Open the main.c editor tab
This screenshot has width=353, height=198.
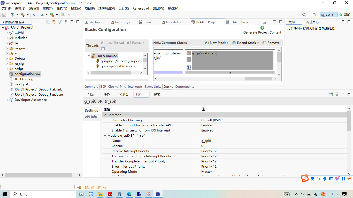[146, 22]
